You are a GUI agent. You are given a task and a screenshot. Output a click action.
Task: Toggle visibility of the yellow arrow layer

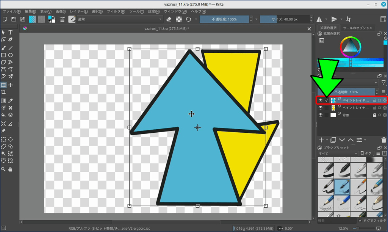tap(321, 108)
